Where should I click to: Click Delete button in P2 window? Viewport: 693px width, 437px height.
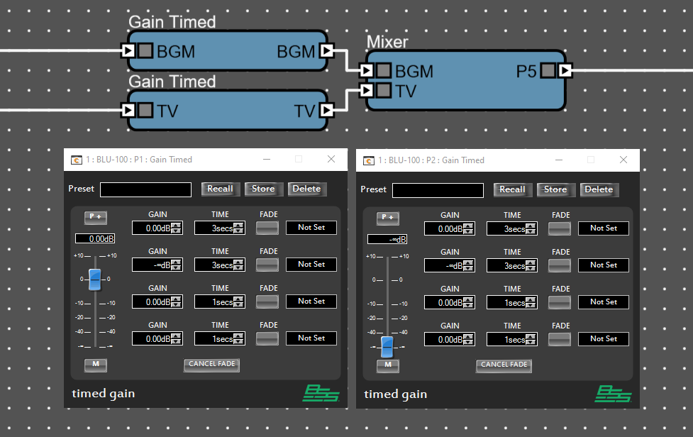[599, 189]
